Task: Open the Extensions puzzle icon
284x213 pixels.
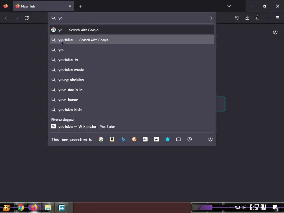Action: 257,18
